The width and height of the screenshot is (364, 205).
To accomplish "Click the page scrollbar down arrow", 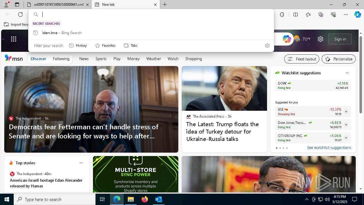I will tap(361, 189).
